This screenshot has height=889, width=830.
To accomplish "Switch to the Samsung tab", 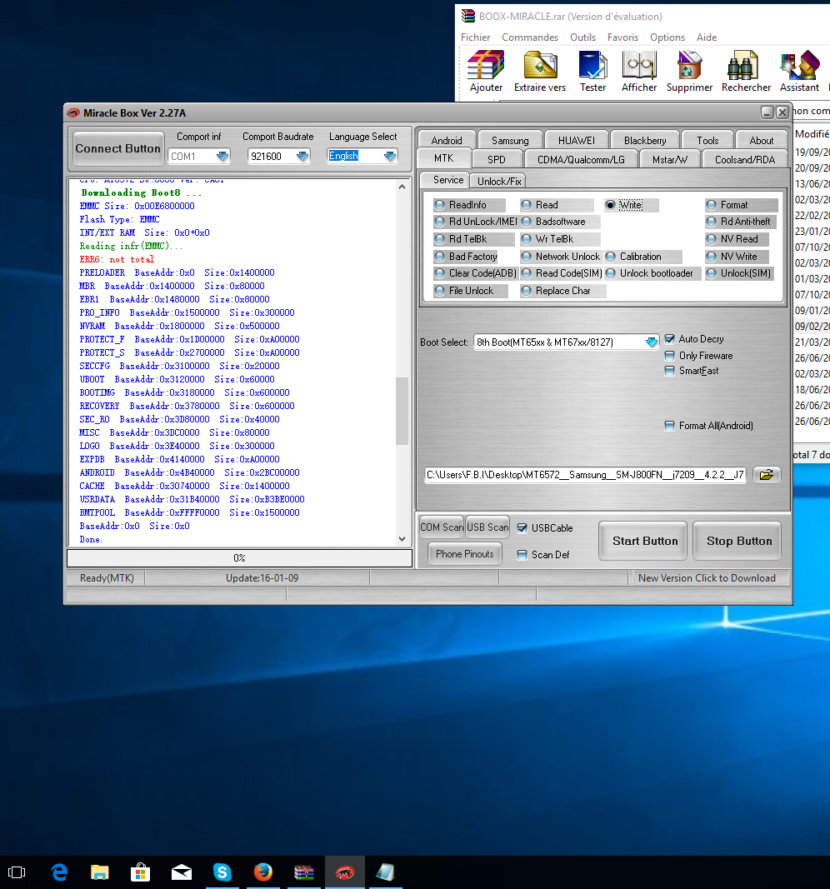I will (510, 140).
